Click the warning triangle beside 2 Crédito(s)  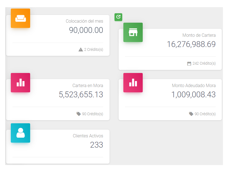(x=81, y=49)
